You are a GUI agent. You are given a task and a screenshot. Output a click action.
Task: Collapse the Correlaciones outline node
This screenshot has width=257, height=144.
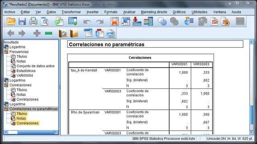click(6, 85)
